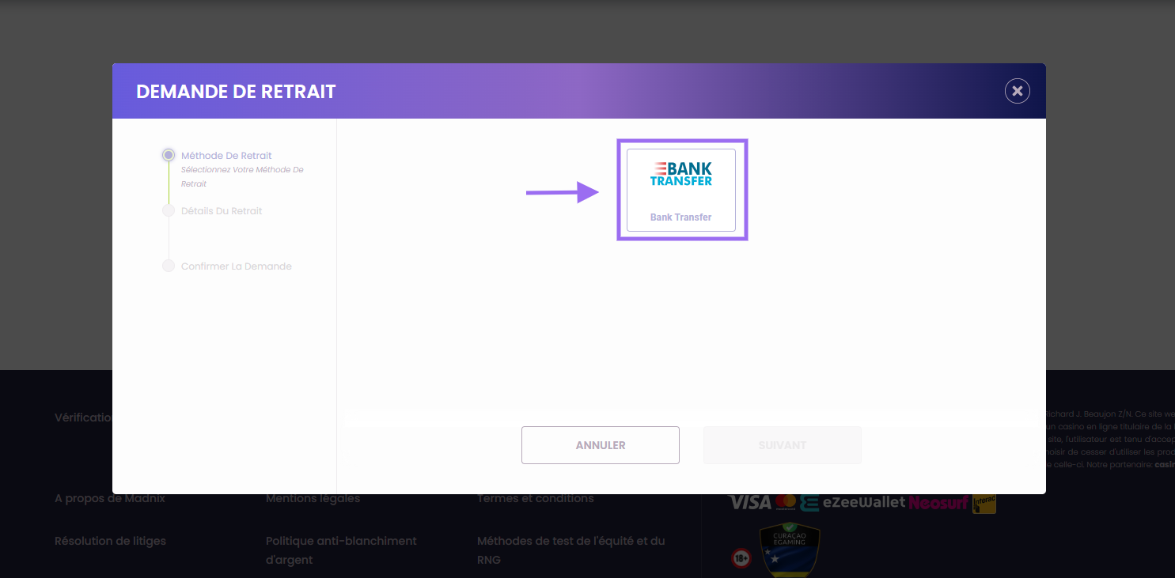Open Politique anti-blanchiment d'argent link
Screen dimensions: 1175x578
click(341, 550)
